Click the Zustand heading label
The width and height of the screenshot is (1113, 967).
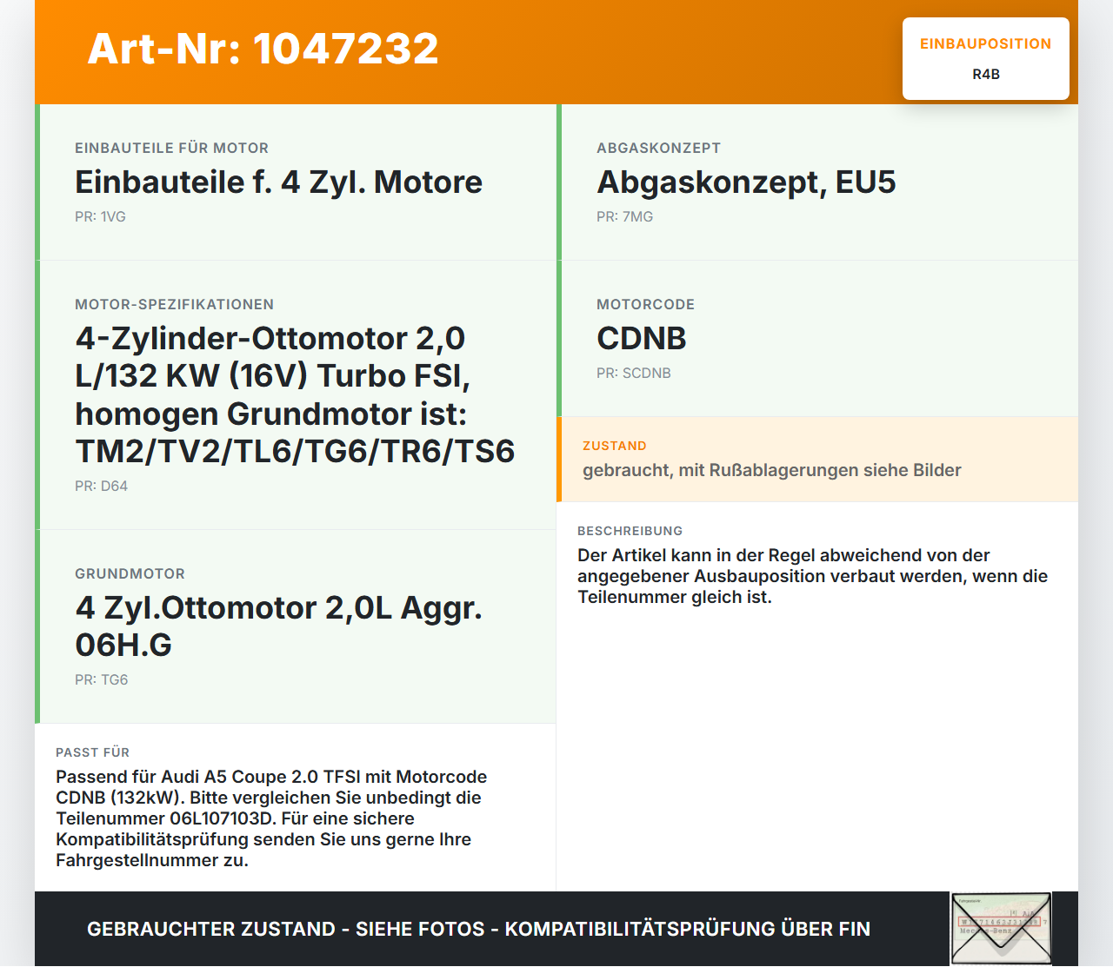point(614,446)
